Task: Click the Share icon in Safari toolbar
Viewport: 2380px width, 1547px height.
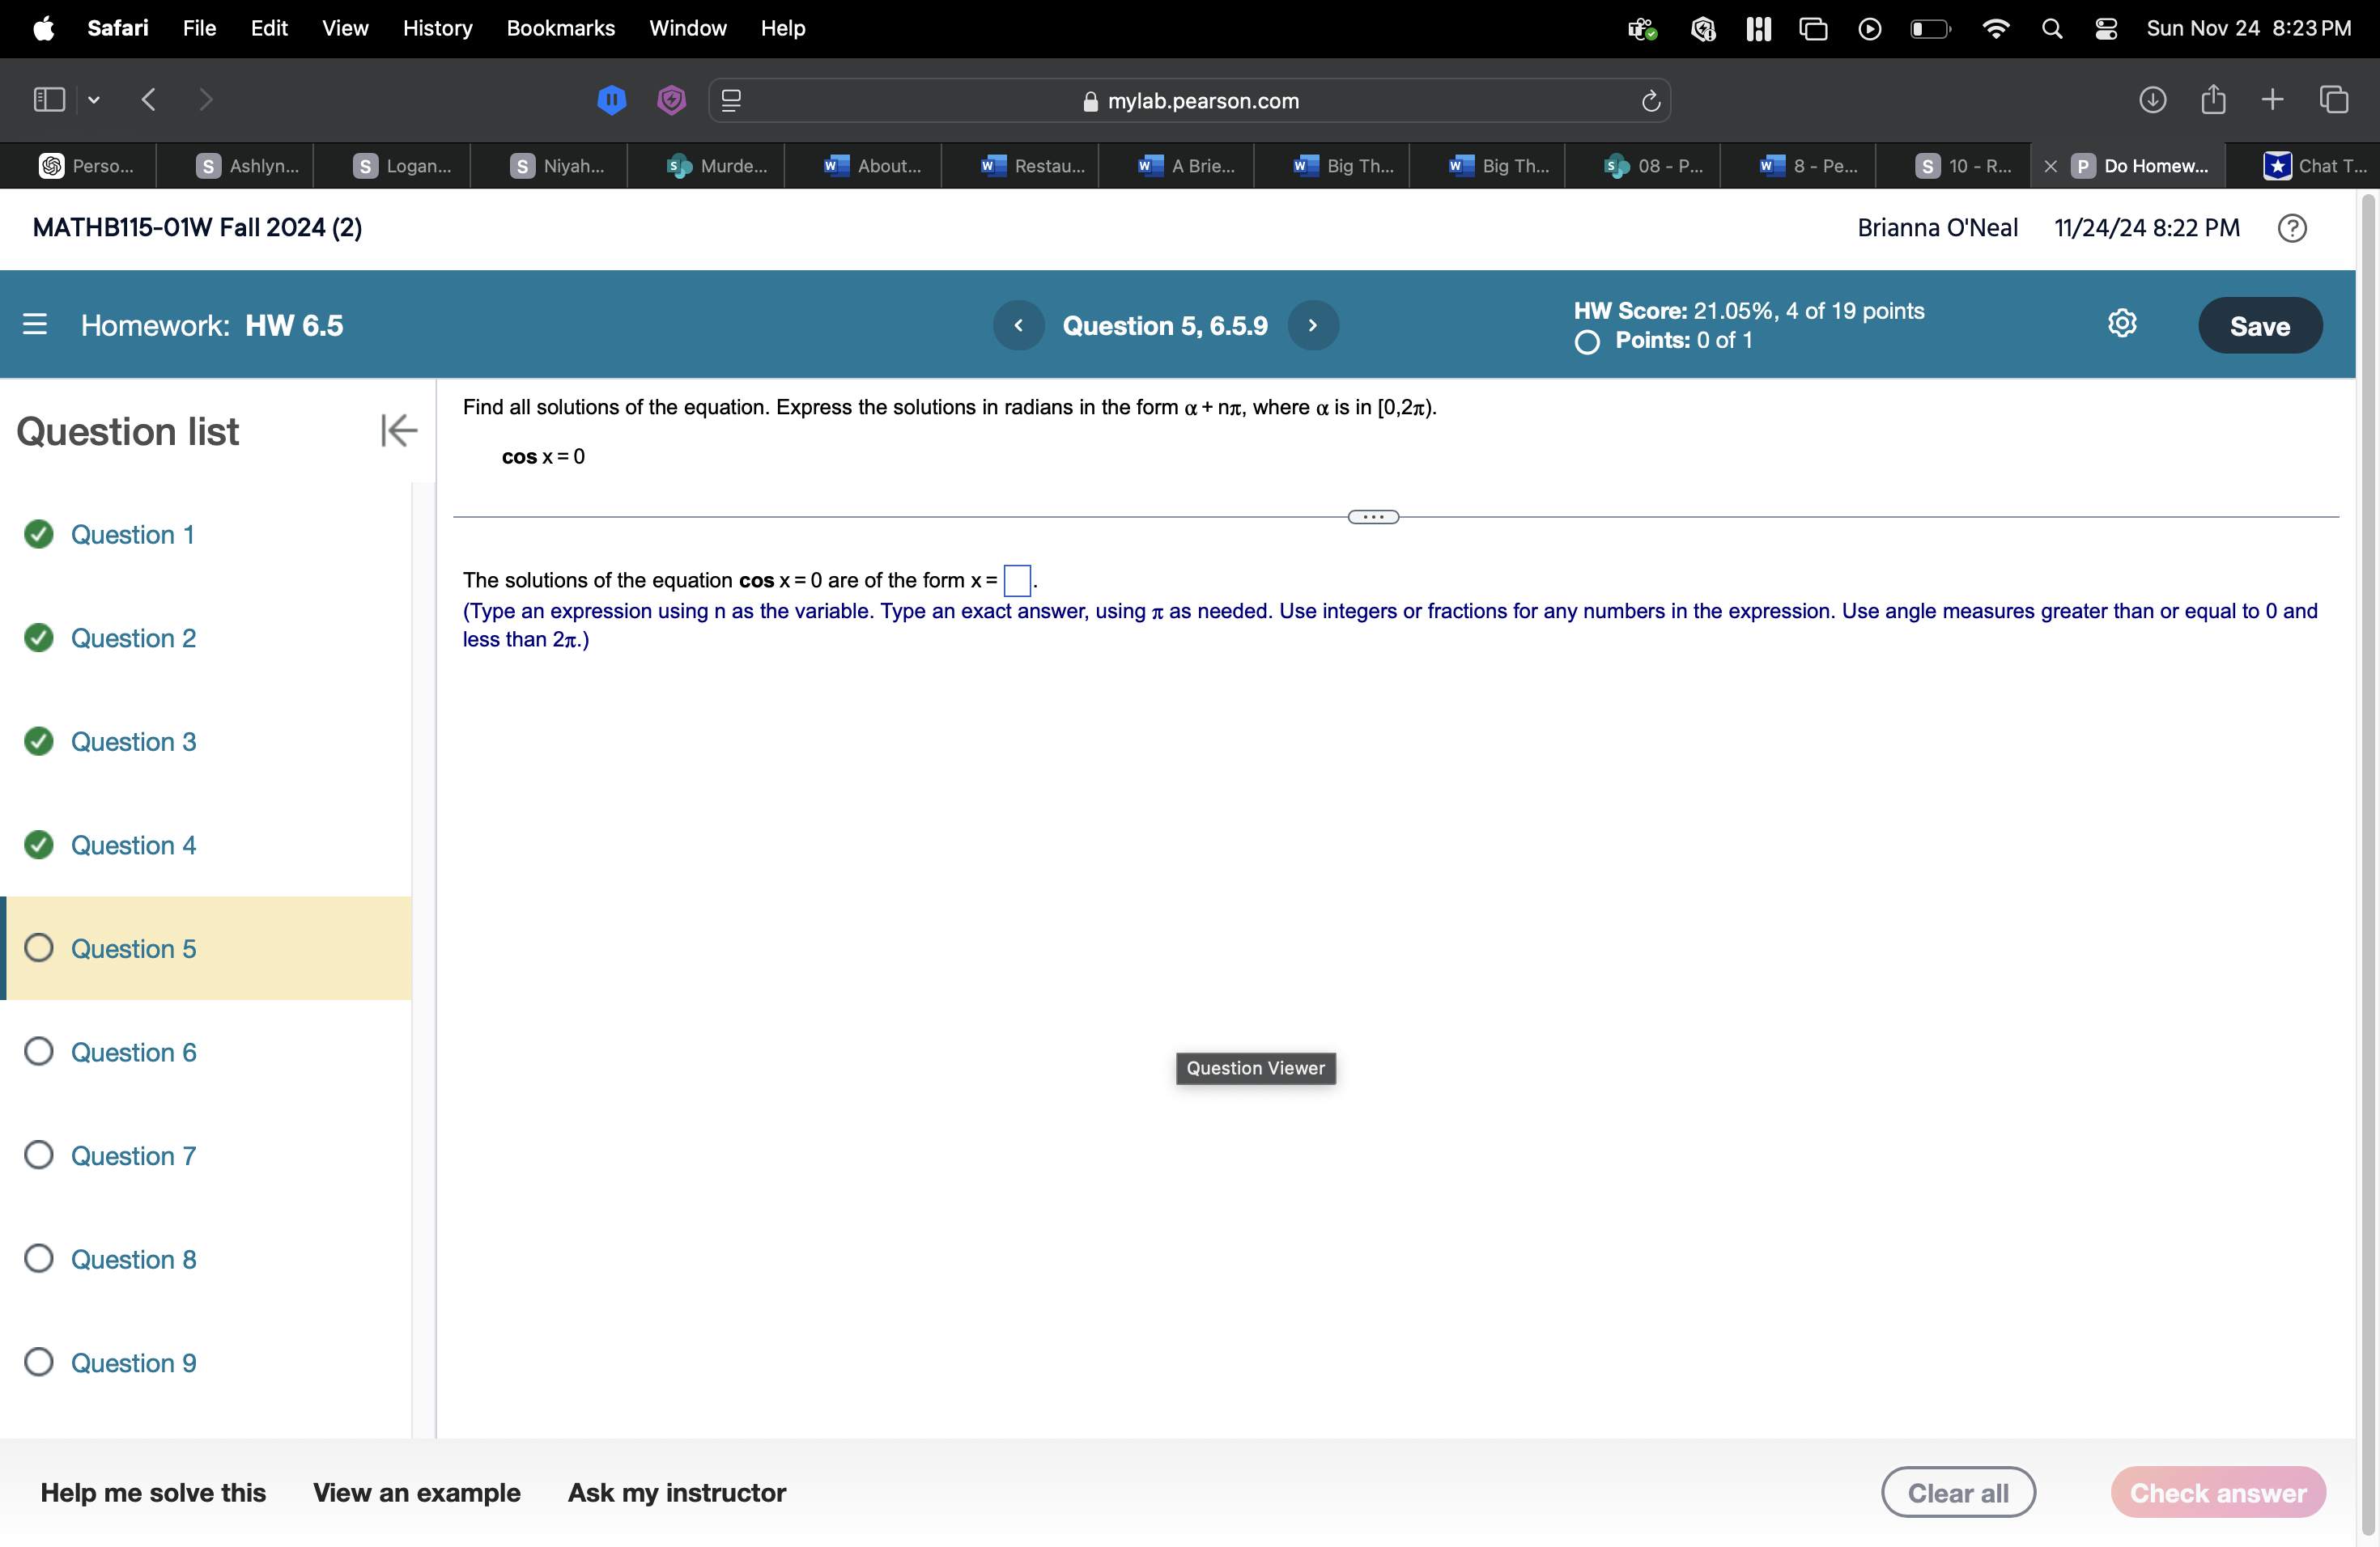Action: pos(2214,99)
